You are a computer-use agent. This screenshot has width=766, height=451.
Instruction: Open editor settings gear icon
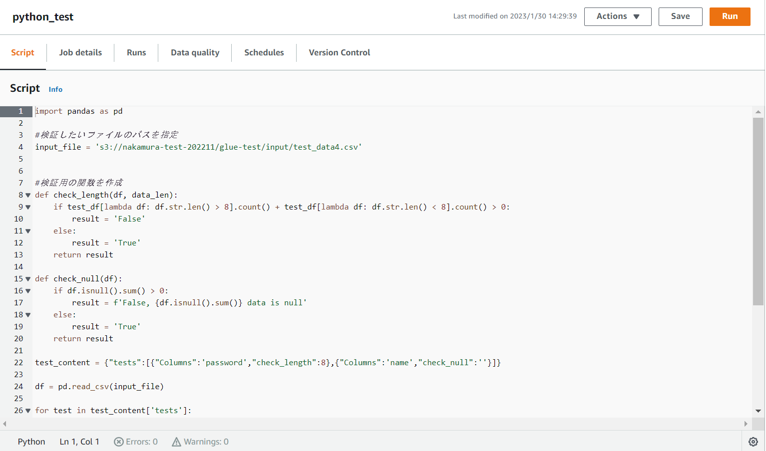pyautogui.click(x=753, y=442)
